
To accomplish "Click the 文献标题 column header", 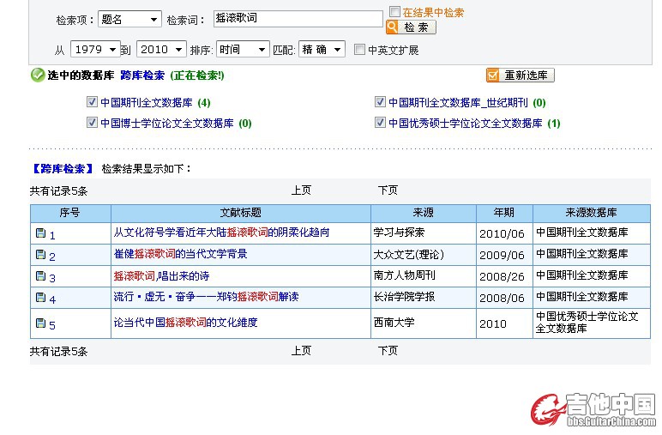I will 241,213.
